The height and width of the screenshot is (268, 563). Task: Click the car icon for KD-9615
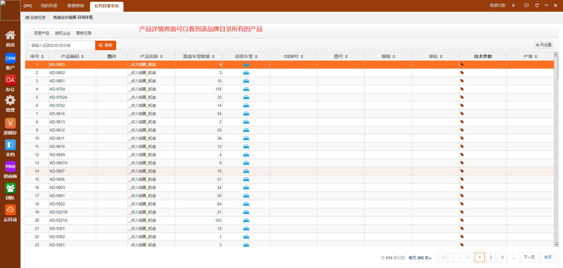(x=246, y=114)
